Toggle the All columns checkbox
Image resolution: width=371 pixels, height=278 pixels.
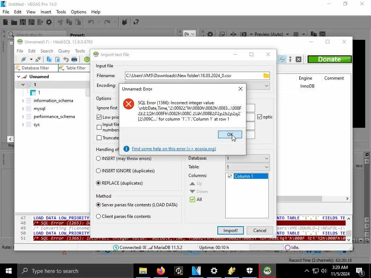pyautogui.click(x=192, y=199)
